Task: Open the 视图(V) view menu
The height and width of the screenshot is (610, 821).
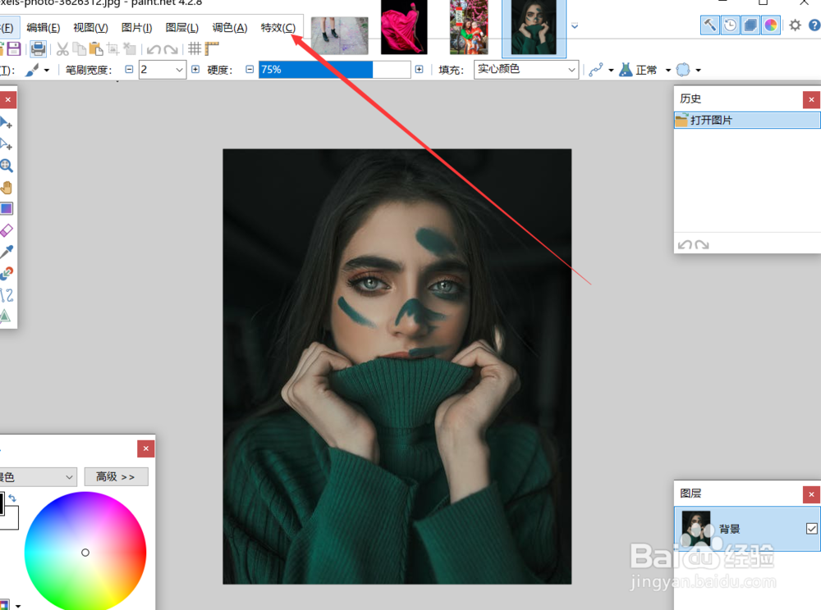Action: [90, 28]
